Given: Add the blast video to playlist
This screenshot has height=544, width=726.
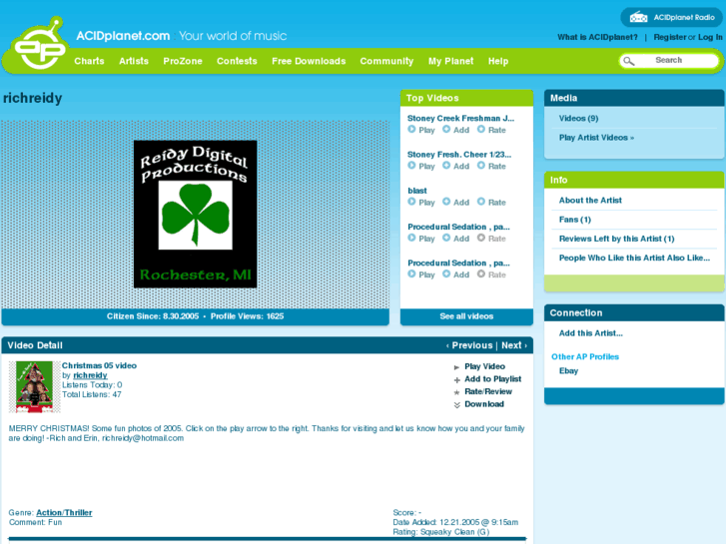Looking at the screenshot, I should (x=456, y=202).
